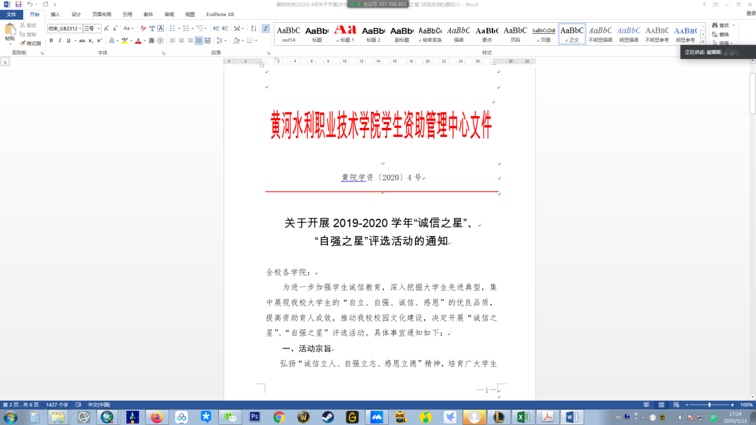Viewport: 756px width, 425px height.
Task: Toggle Italic formatting
Action: (60, 40)
